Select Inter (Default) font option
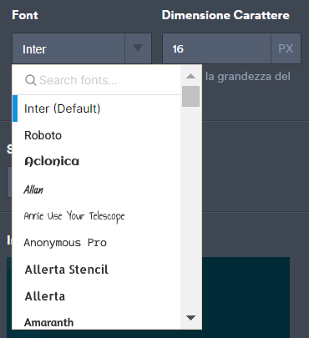 tap(96, 108)
